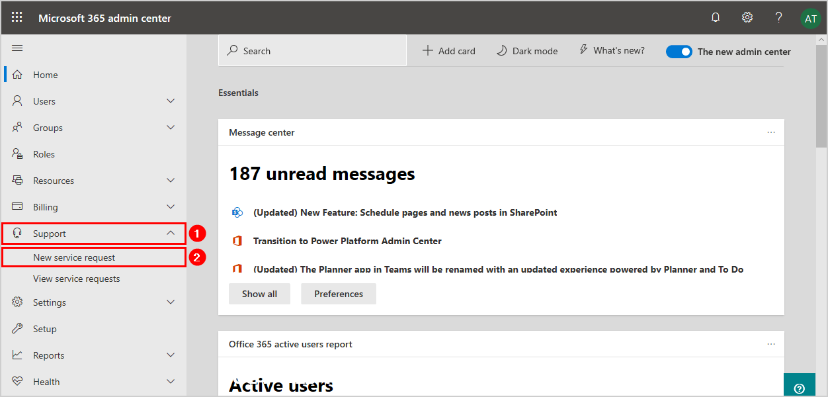Open the settings gear in header
The height and width of the screenshot is (397, 828).
pos(747,18)
